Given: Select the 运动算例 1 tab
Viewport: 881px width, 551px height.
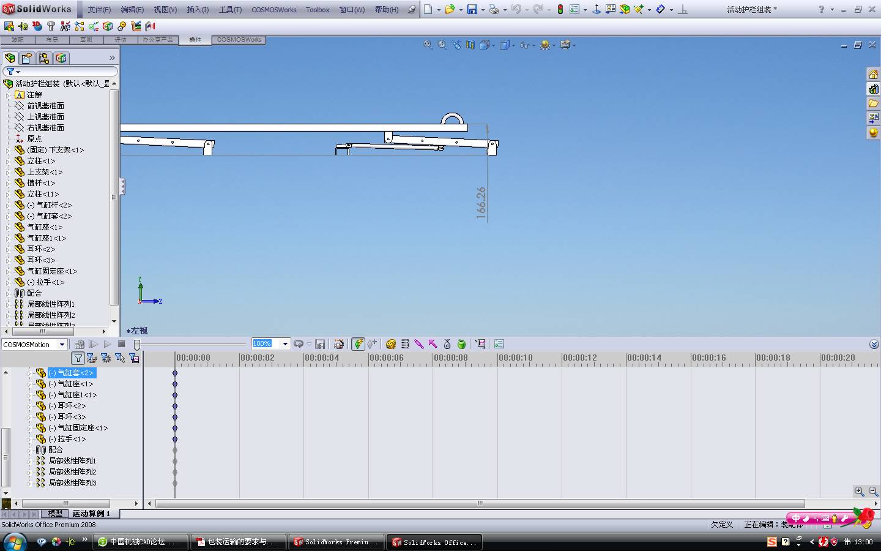Looking at the screenshot, I should [91, 514].
